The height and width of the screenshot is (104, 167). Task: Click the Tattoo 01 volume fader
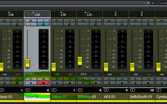54,67
